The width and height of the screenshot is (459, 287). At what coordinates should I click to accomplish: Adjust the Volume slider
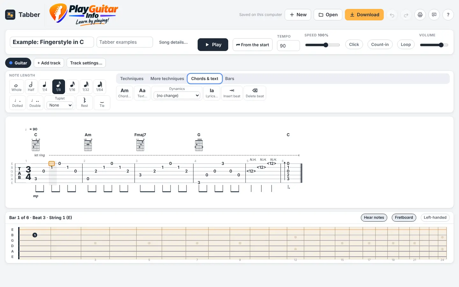434,45
